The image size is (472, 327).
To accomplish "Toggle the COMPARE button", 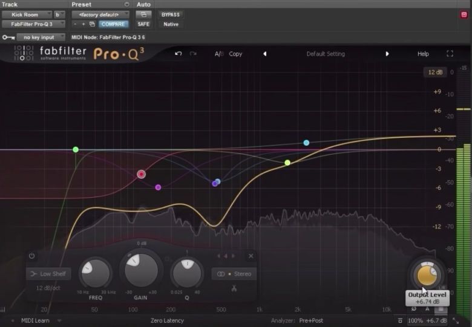I will point(113,24).
